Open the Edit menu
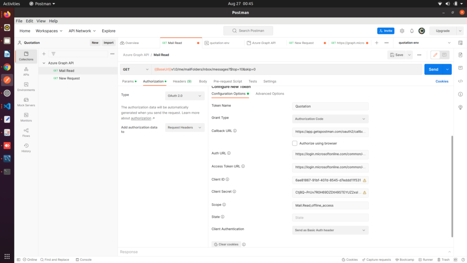The image size is (467, 263). (29, 21)
